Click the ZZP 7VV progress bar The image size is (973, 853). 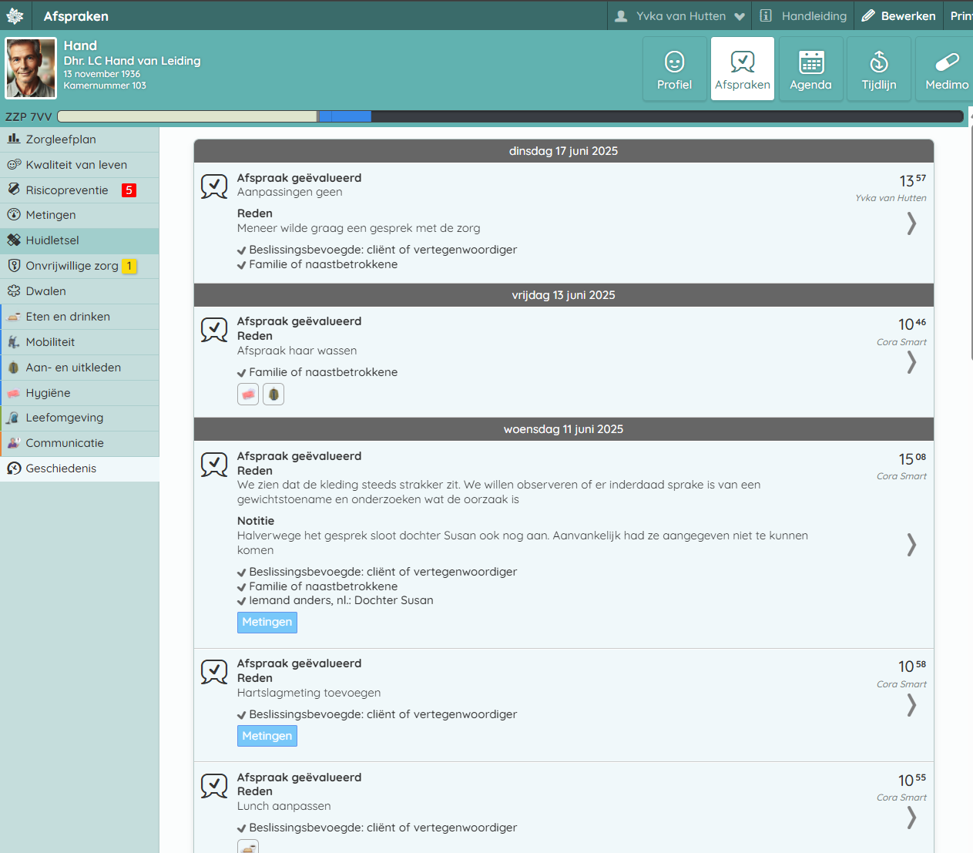click(x=509, y=116)
